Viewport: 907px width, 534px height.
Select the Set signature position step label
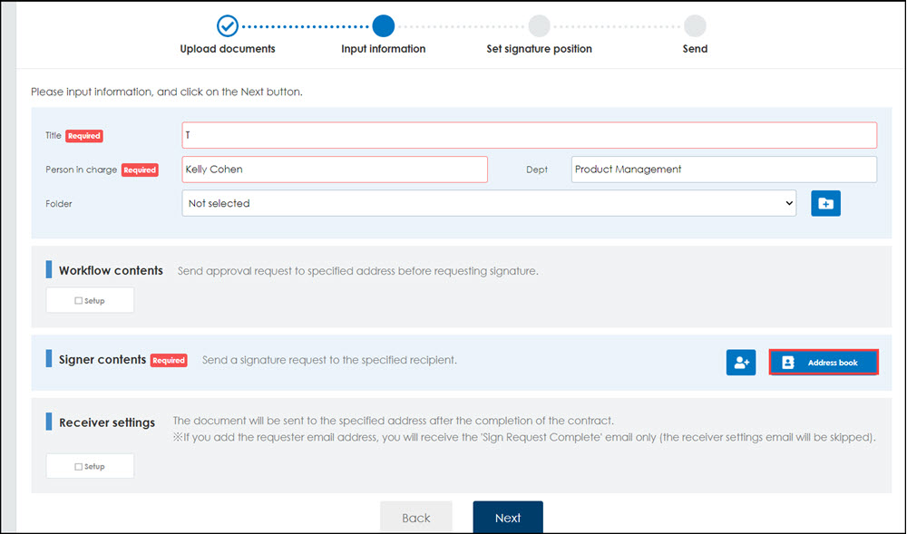coord(539,49)
